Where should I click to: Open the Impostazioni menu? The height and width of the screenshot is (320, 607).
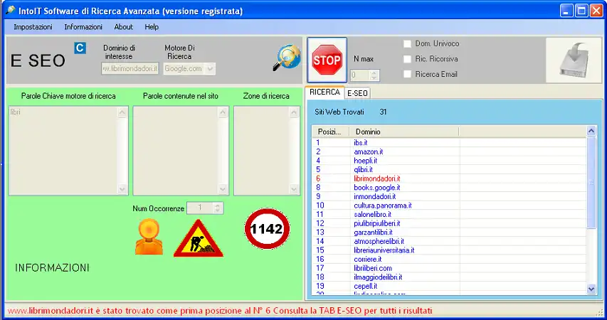[x=33, y=27]
